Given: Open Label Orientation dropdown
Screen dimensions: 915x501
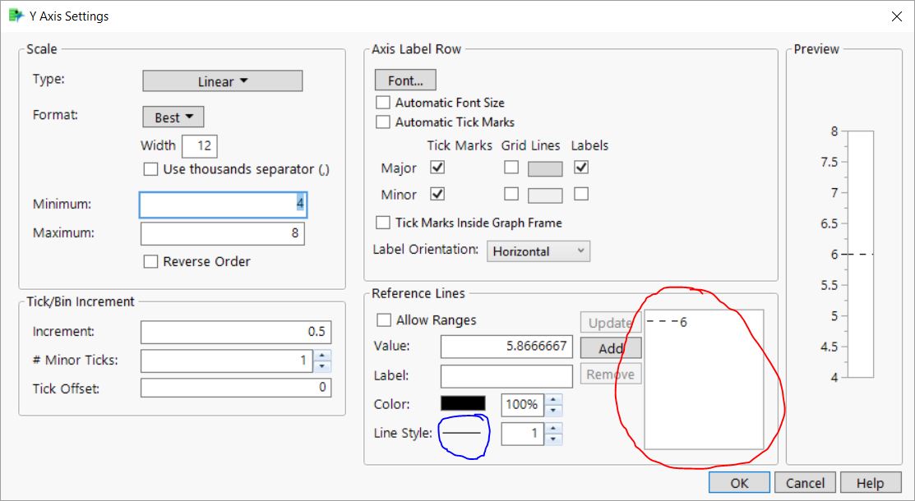Looking at the screenshot, I should click(x=538, y=251).
